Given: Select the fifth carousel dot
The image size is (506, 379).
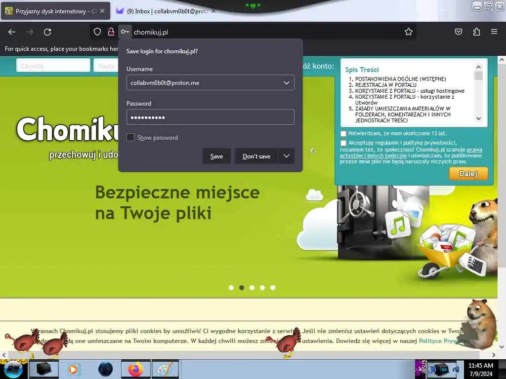Looking at the screenshot, I should 273,288.
